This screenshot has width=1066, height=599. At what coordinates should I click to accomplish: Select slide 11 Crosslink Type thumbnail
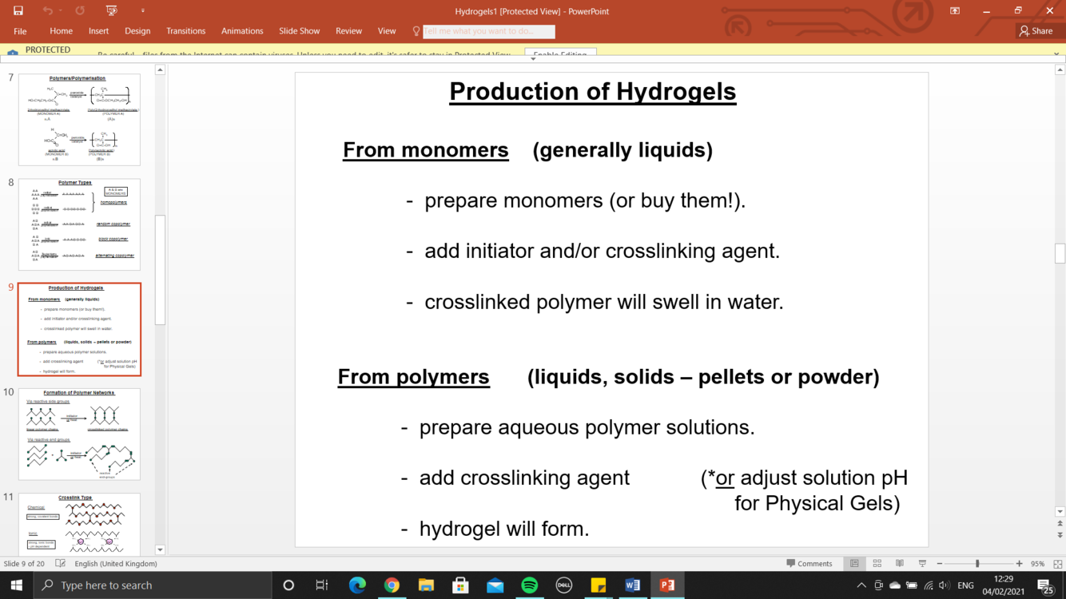click(79, 524)
